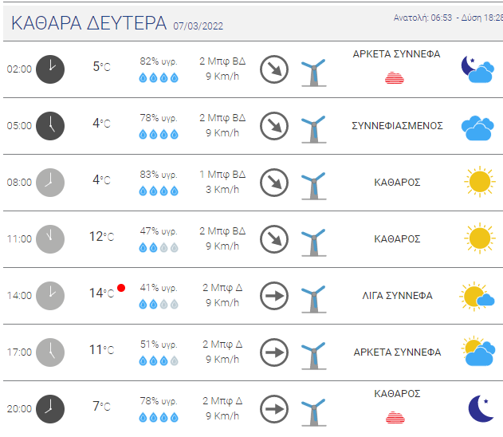The height and width of the screenshot is (437, 503).
Task: Click the sun with small cloud icon at 14:00
Action: tap(477, 296)
